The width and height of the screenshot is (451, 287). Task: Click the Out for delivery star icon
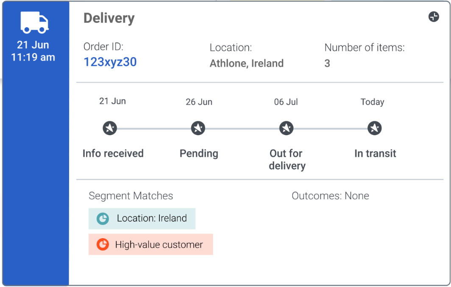tap(287, 128)
